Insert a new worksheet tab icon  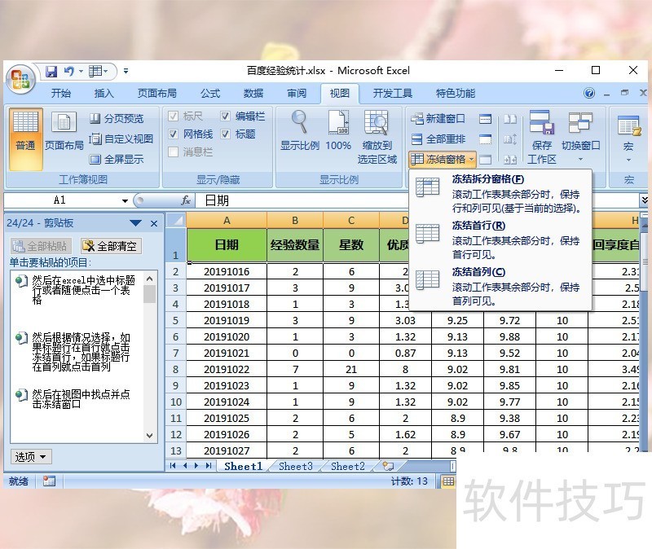click(388, 466)
